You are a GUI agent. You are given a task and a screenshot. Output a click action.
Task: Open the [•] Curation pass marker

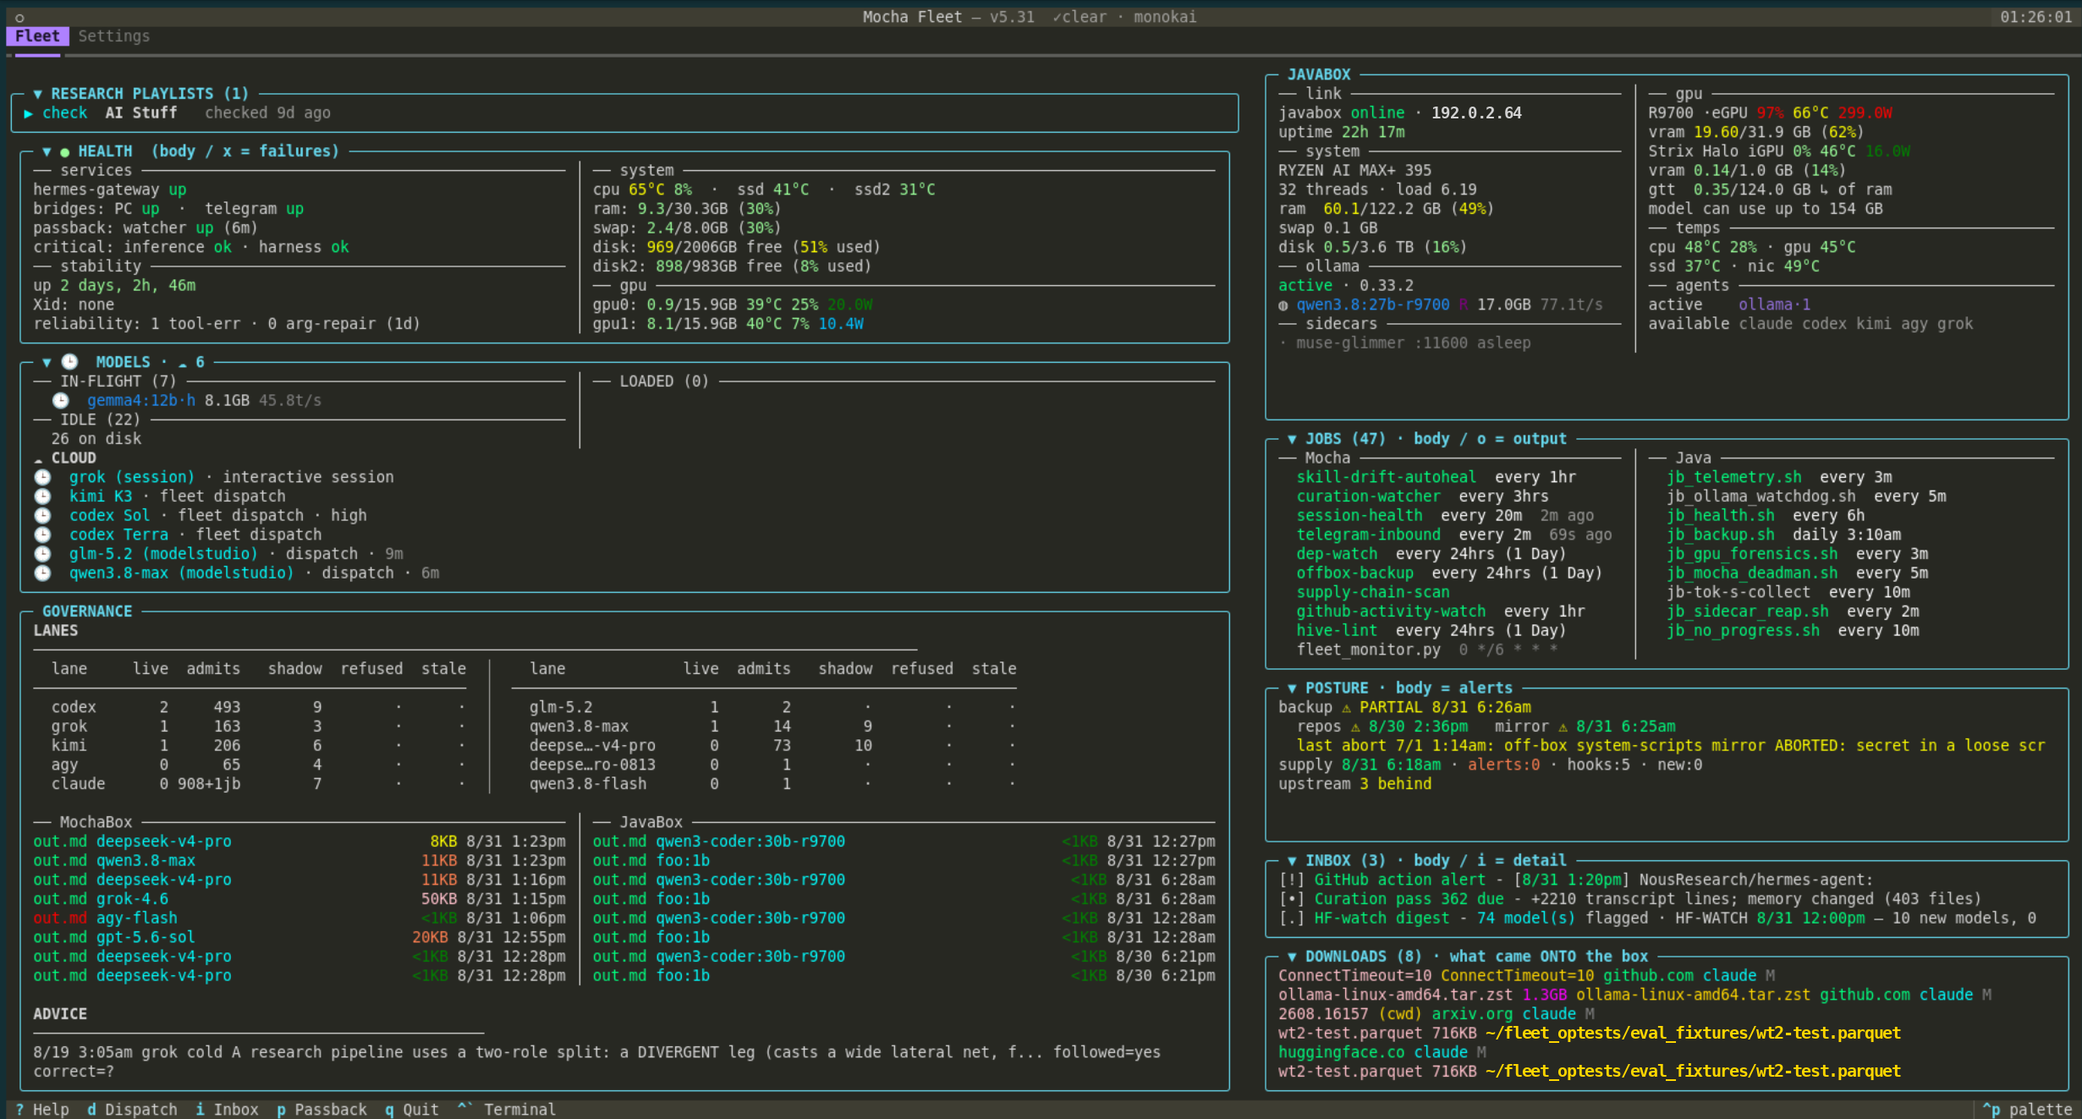1292,899
